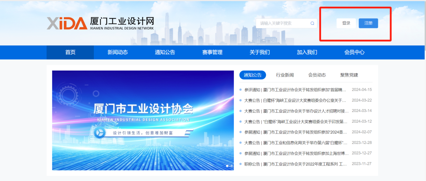
Task: Open 加入我们 navigation item
Action: [x=307, y=52]
